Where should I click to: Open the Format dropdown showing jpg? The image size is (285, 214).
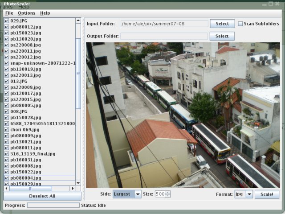click(244, 194)
